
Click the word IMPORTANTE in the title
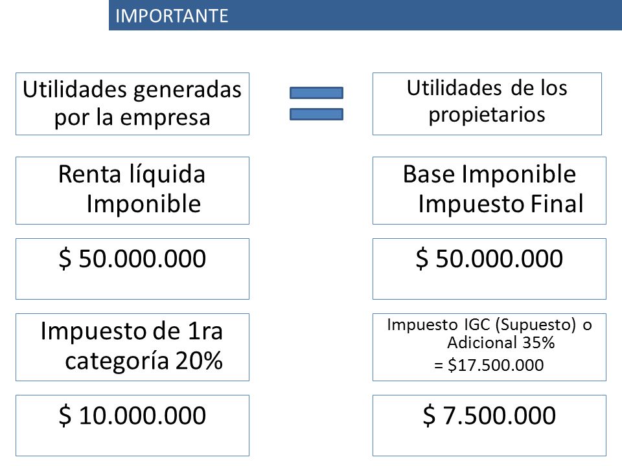pos(172,16)
